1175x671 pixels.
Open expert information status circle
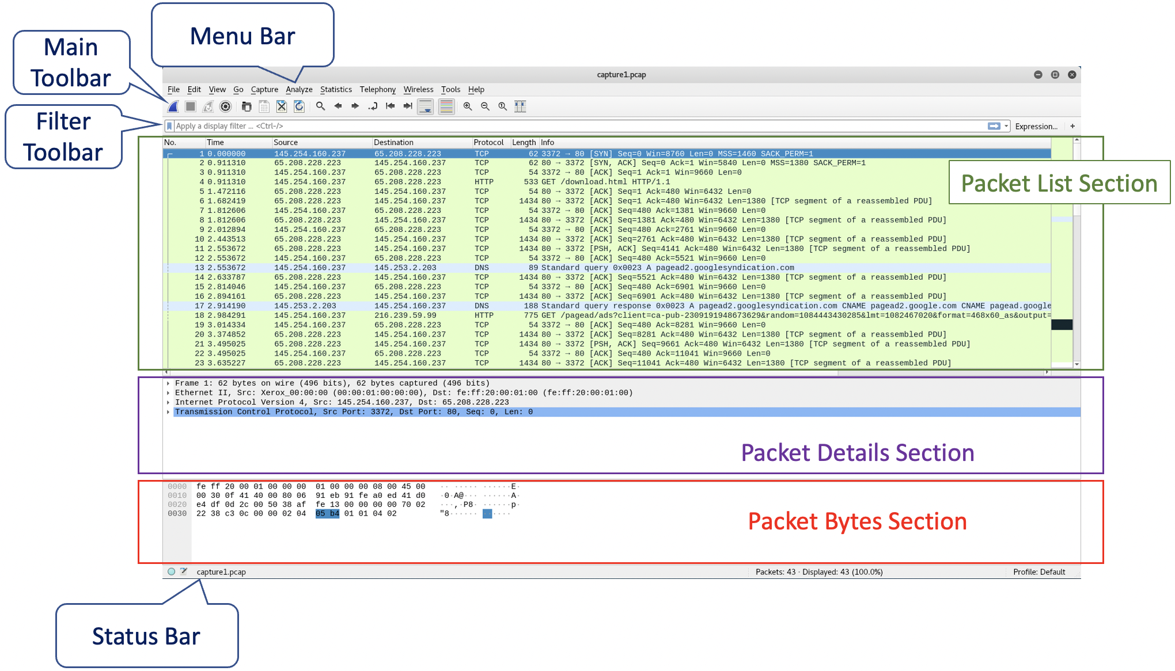[172, 572]
